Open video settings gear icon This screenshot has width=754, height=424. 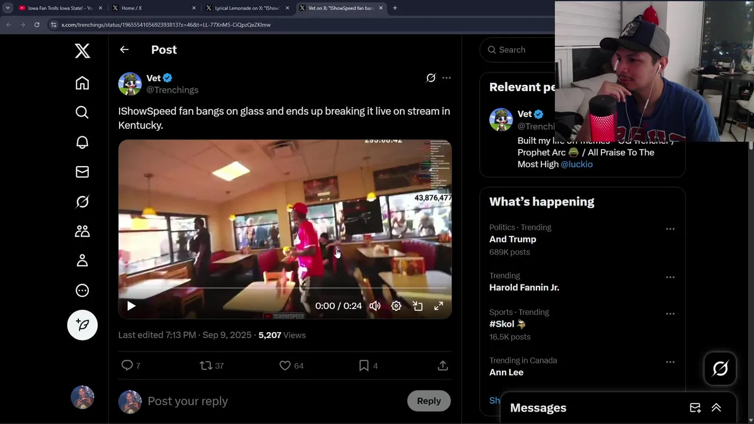pyautogui.click(x=396, y=306)
